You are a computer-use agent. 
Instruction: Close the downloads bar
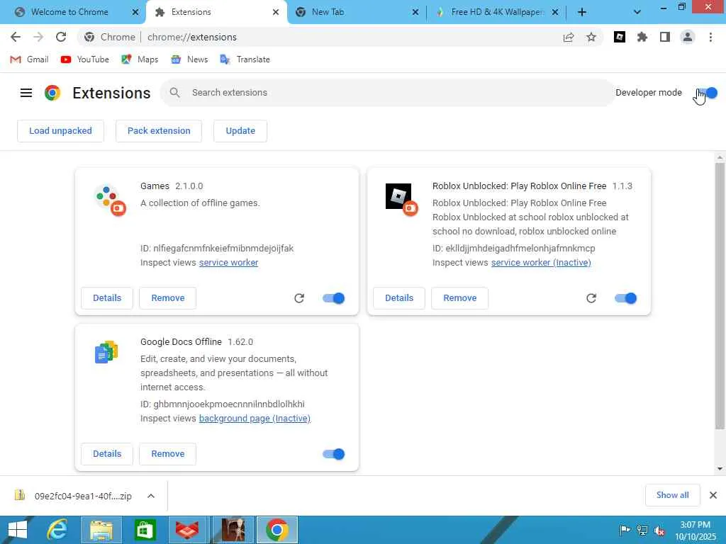(x=713, y=495)
